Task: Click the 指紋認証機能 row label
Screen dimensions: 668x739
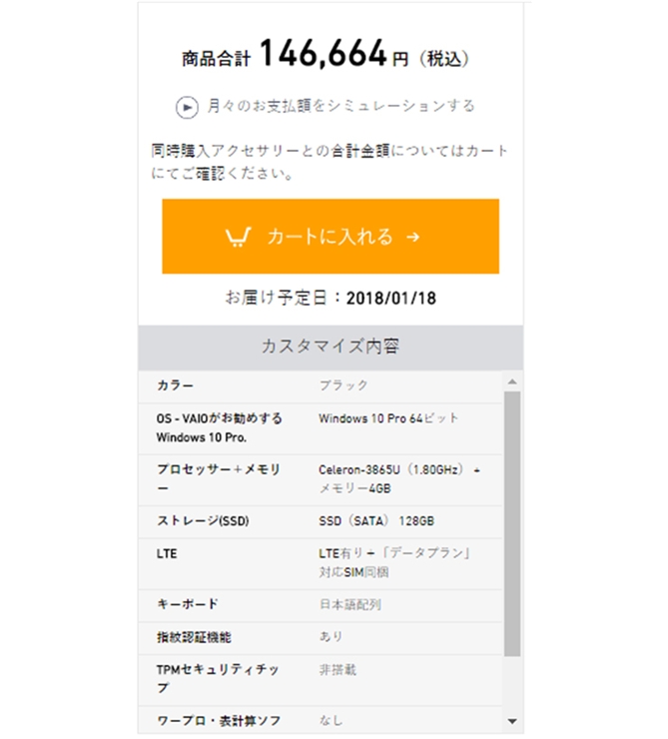Action: pyautogui.click(x=194, y=637)
